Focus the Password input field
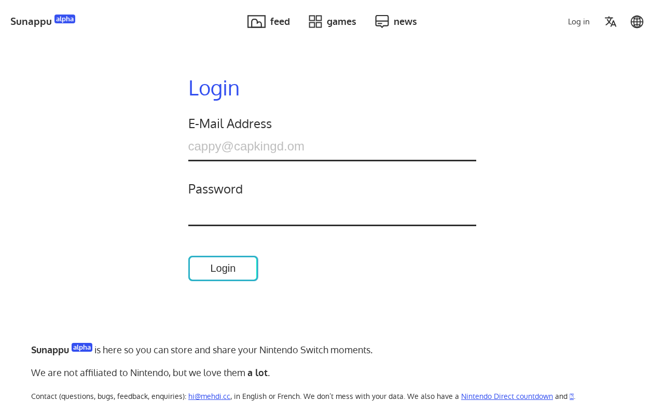The image size is (664, 415). (332, 213)
